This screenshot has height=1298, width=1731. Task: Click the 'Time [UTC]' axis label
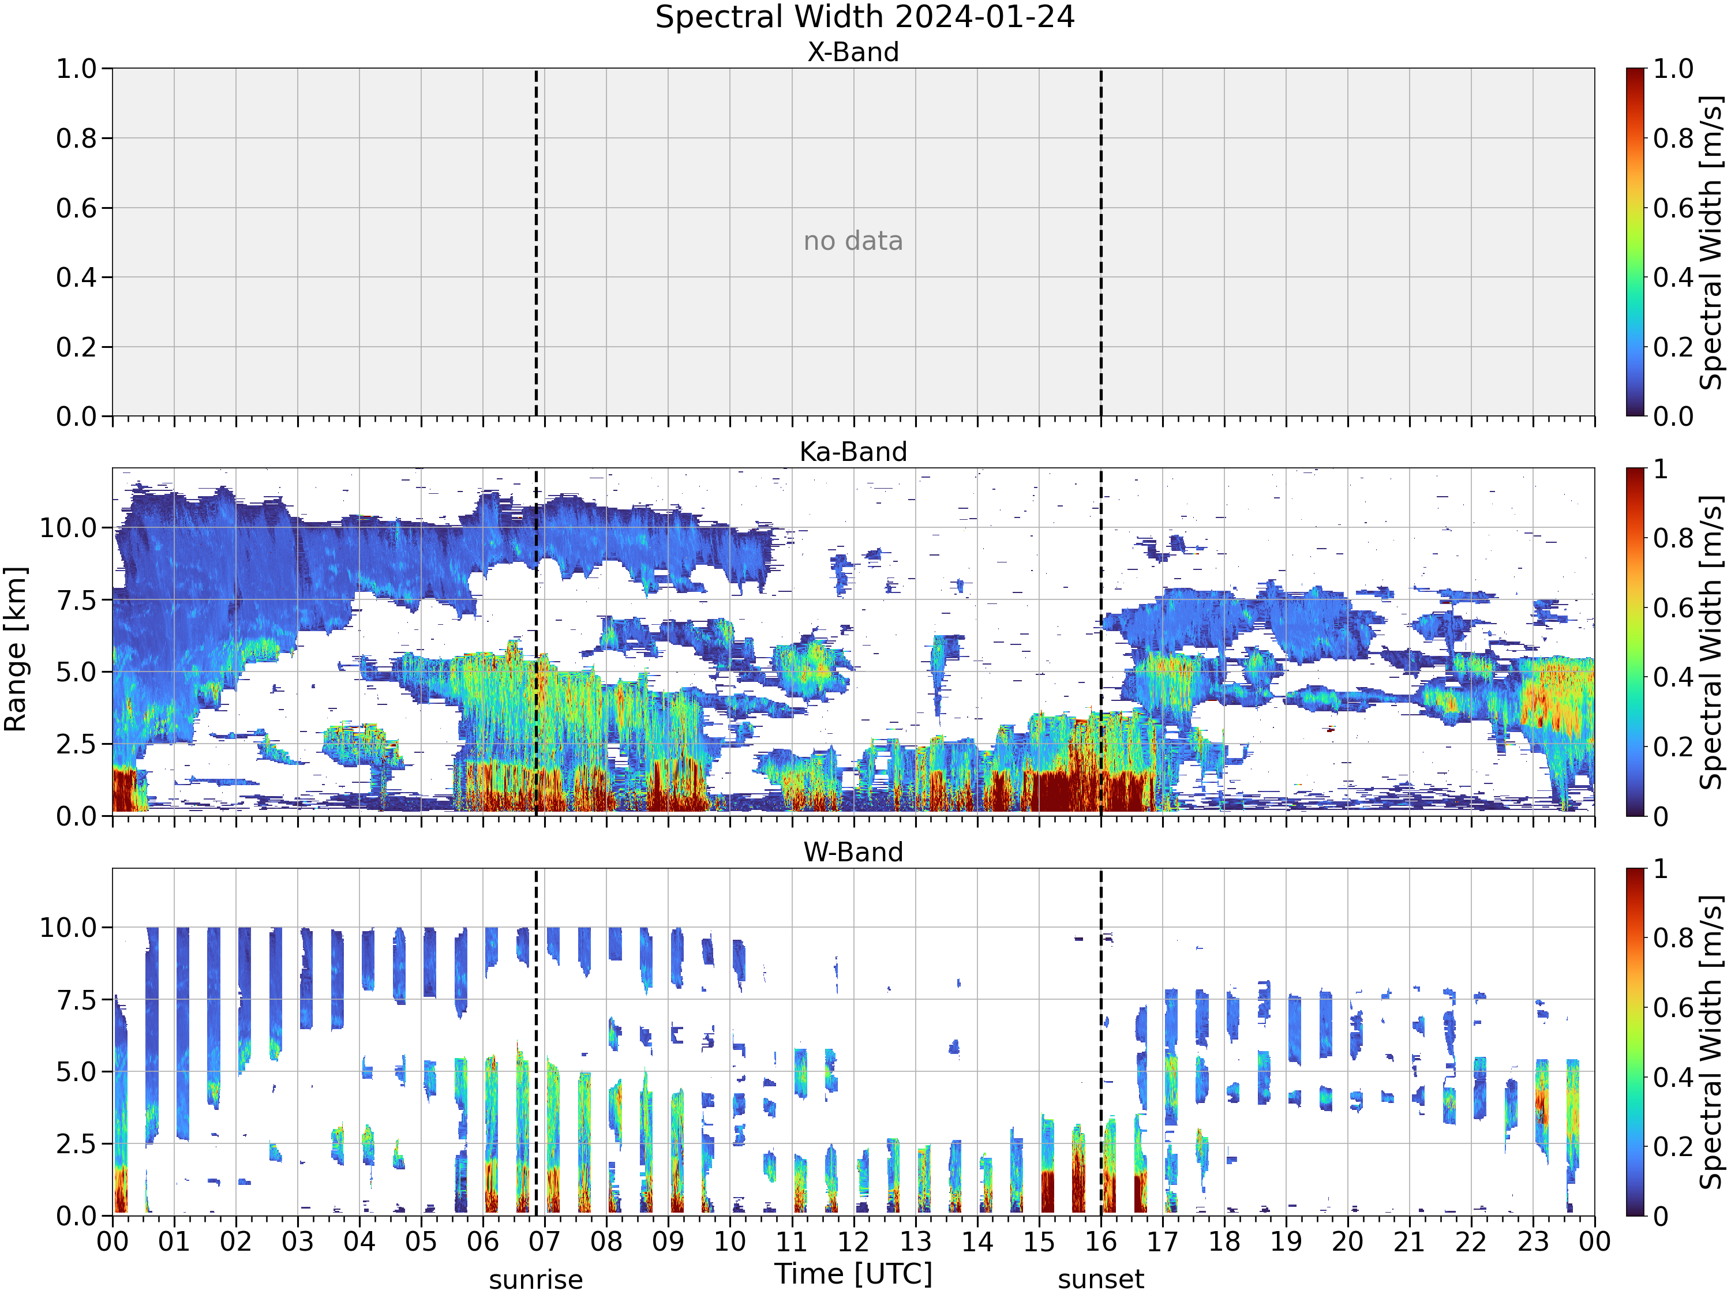[x=854, y=1274]
